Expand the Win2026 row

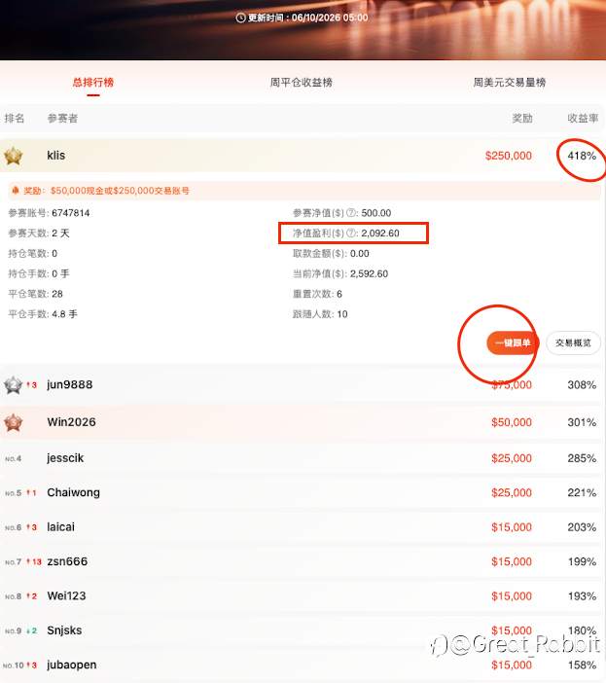tap(303, 422)
